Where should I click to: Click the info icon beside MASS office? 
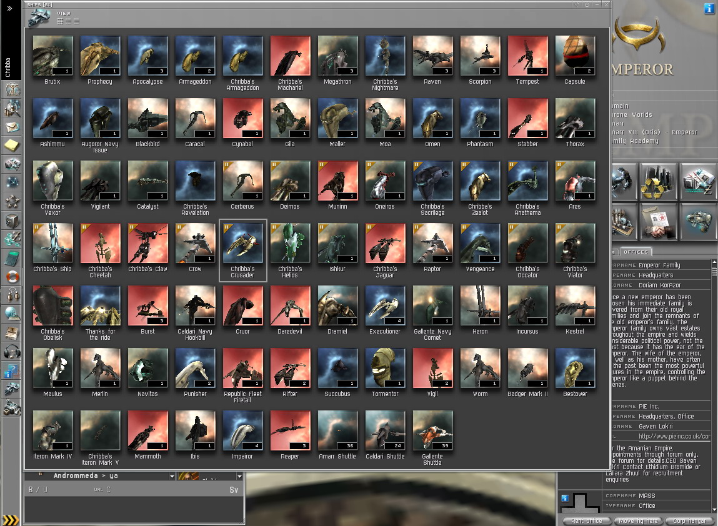tap(565, 498)
